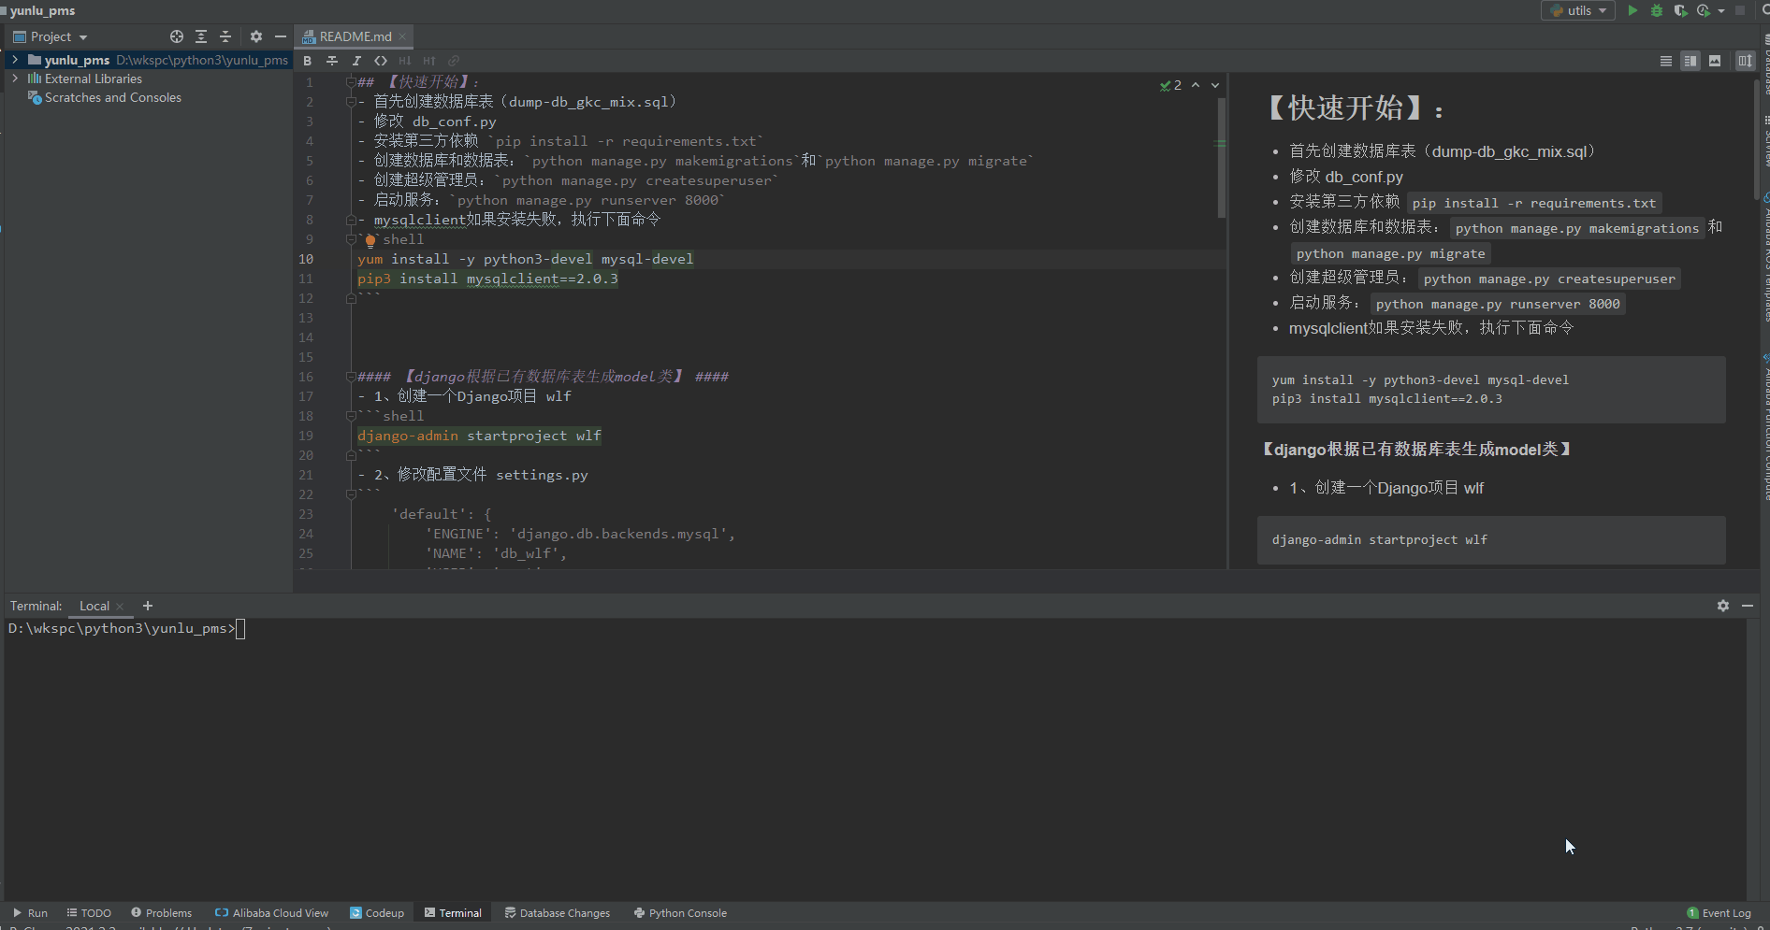Screen dimensions: 1770x930
Task: Click django-admin startproject line in editor
Action: pos(479,436)
